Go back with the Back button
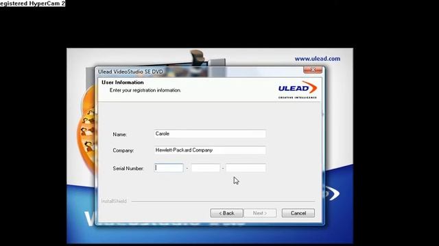 pyautogui.click(x=226, y=213)
